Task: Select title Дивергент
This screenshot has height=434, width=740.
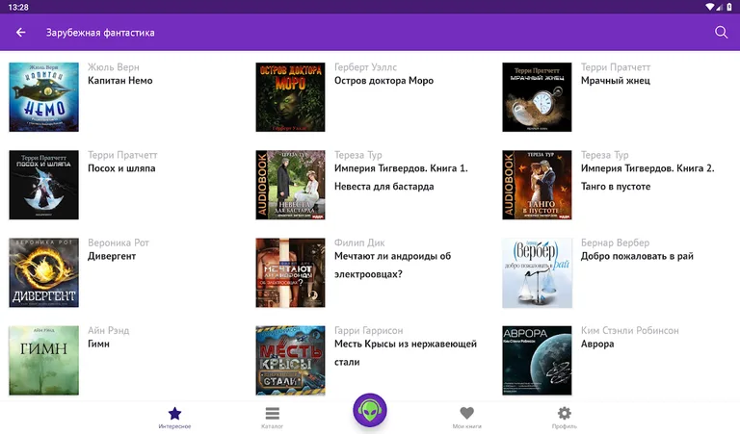Action: pyautogui.click(x=112, y=256)
